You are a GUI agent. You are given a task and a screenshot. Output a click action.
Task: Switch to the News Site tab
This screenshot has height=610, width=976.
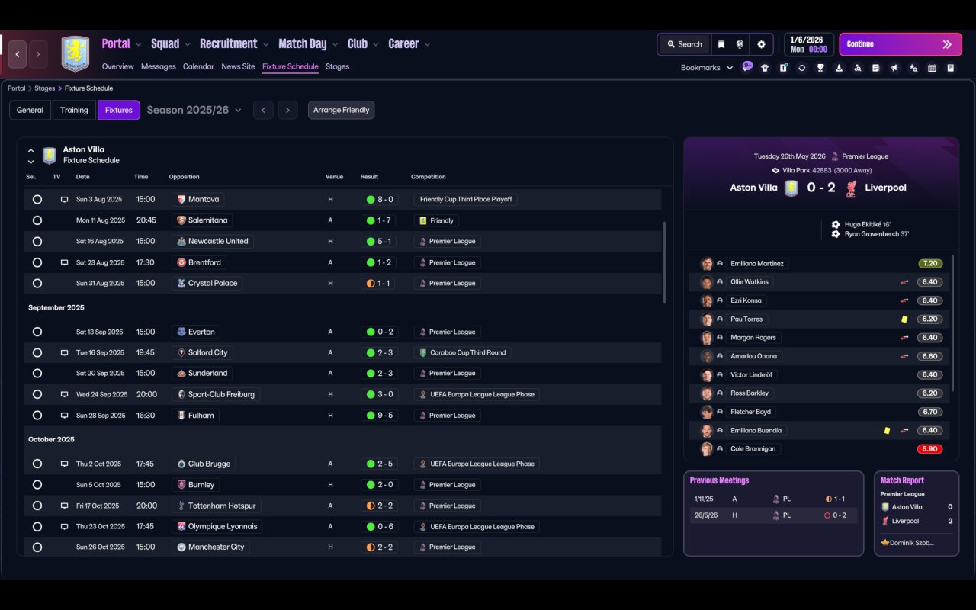[x=238, y=66]
